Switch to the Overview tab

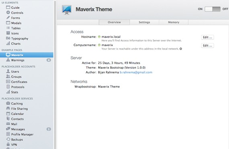(115, 22)
